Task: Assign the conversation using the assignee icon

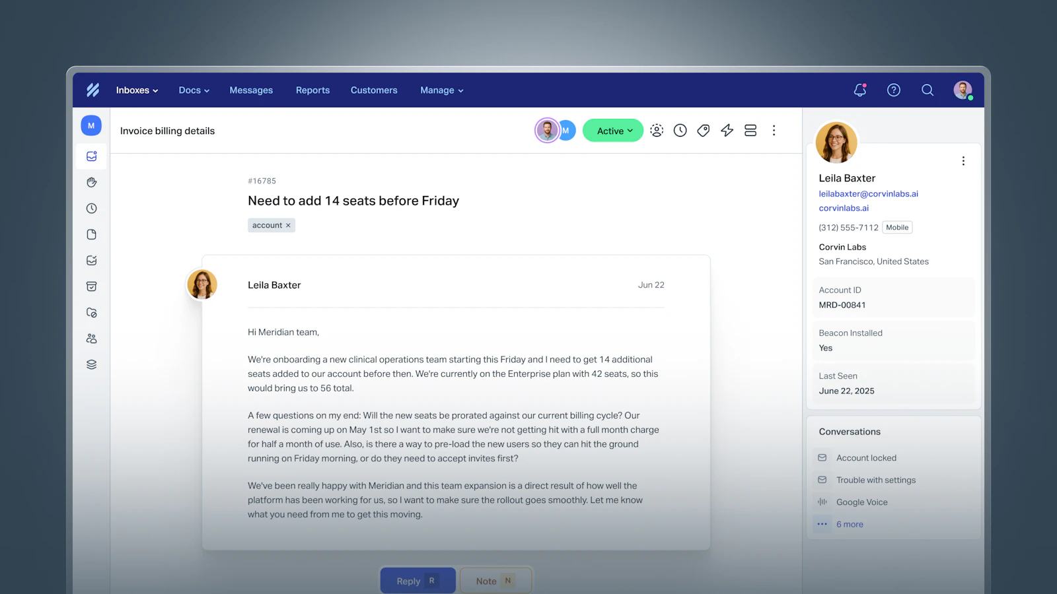Action: tap(657, 130)
